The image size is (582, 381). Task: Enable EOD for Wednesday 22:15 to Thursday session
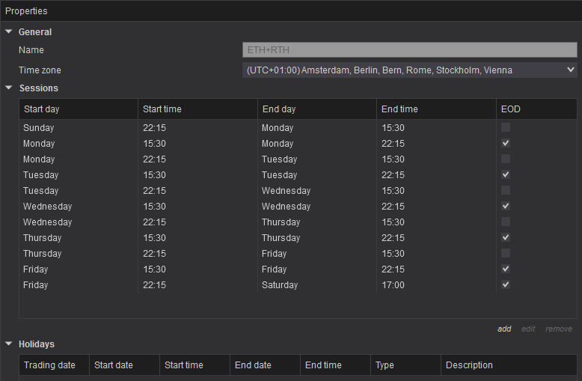coord(506,222)
